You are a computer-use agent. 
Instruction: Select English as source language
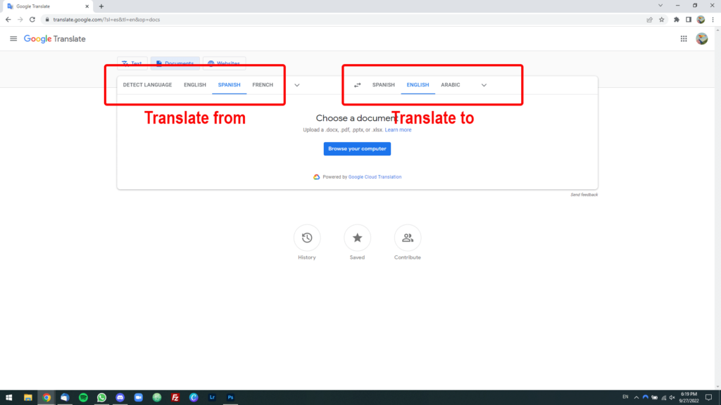click(195, 85)
